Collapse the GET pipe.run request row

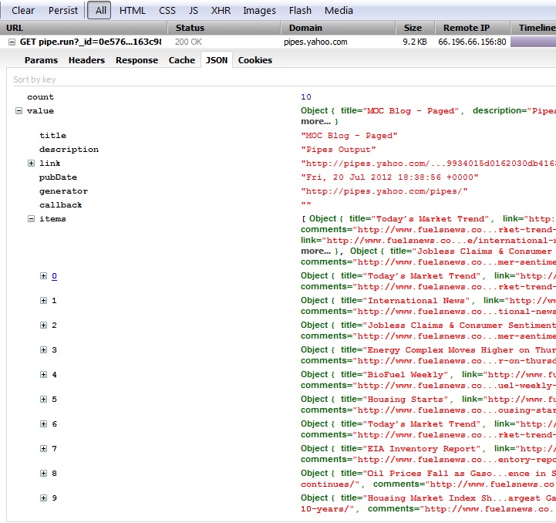(12, 42)
